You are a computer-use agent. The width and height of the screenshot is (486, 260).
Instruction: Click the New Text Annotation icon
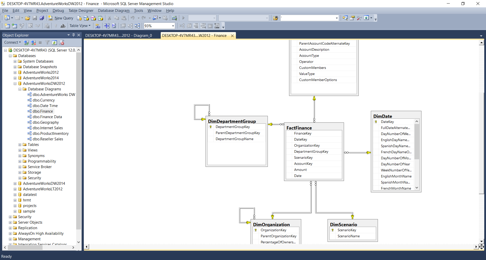63,26
